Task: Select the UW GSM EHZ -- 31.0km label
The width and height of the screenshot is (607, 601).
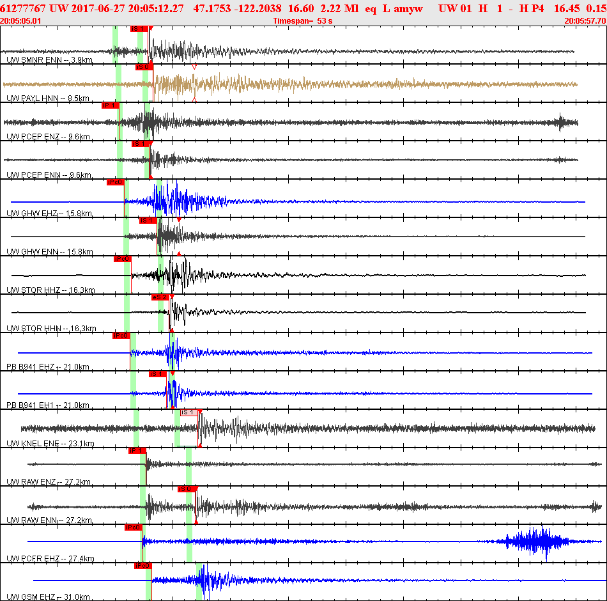Action: tap(49, 597)
